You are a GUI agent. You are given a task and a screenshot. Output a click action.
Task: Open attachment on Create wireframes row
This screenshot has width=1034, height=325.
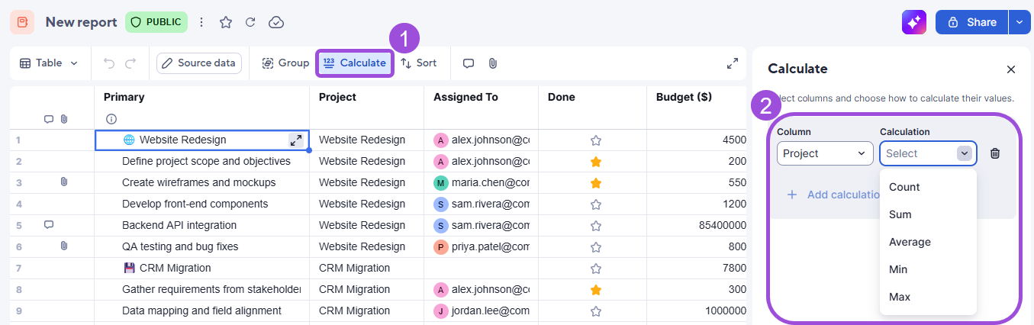click(x=64, y=182)
